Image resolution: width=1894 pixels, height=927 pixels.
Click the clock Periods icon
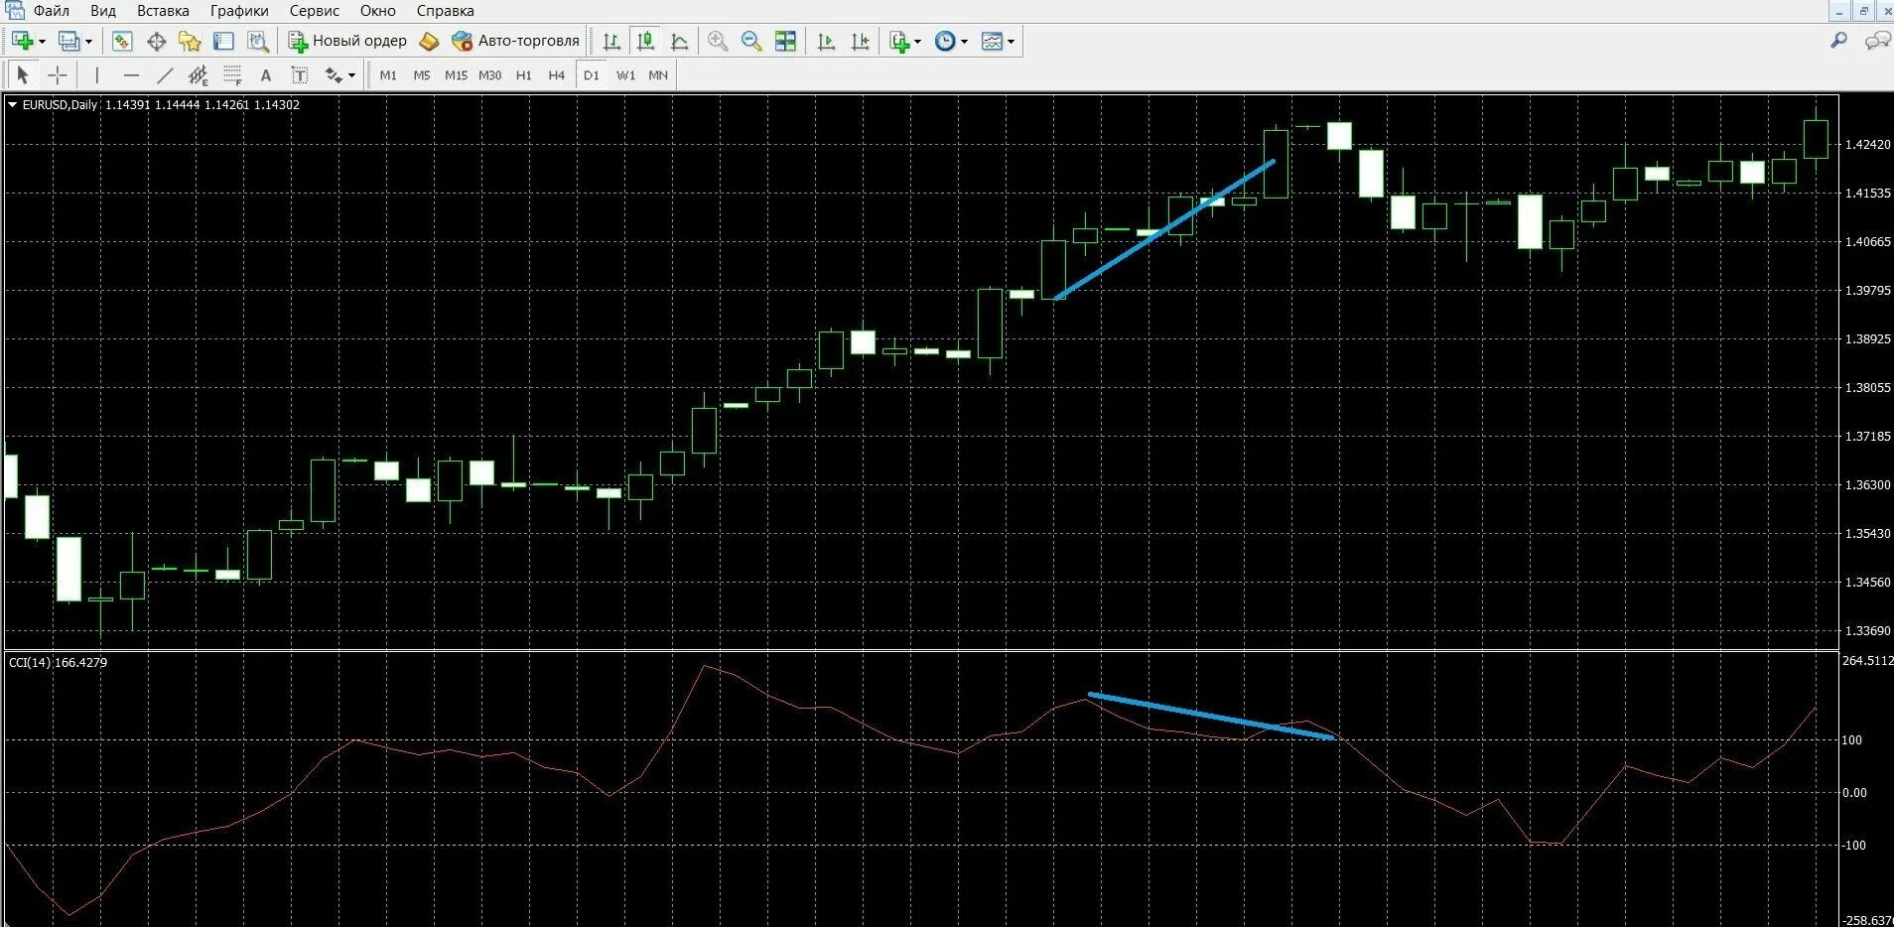click(945, 41)
